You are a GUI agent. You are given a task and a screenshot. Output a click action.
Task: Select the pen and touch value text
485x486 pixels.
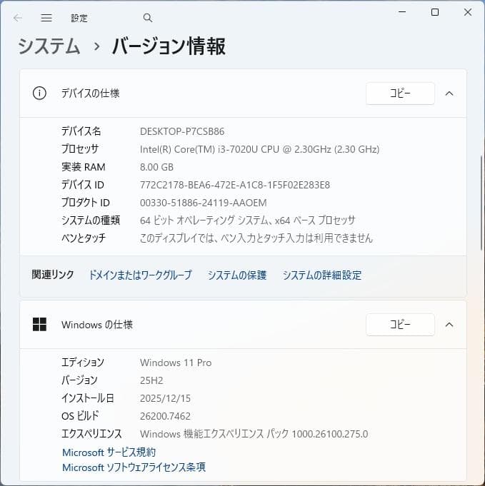[x=256, y=238]
